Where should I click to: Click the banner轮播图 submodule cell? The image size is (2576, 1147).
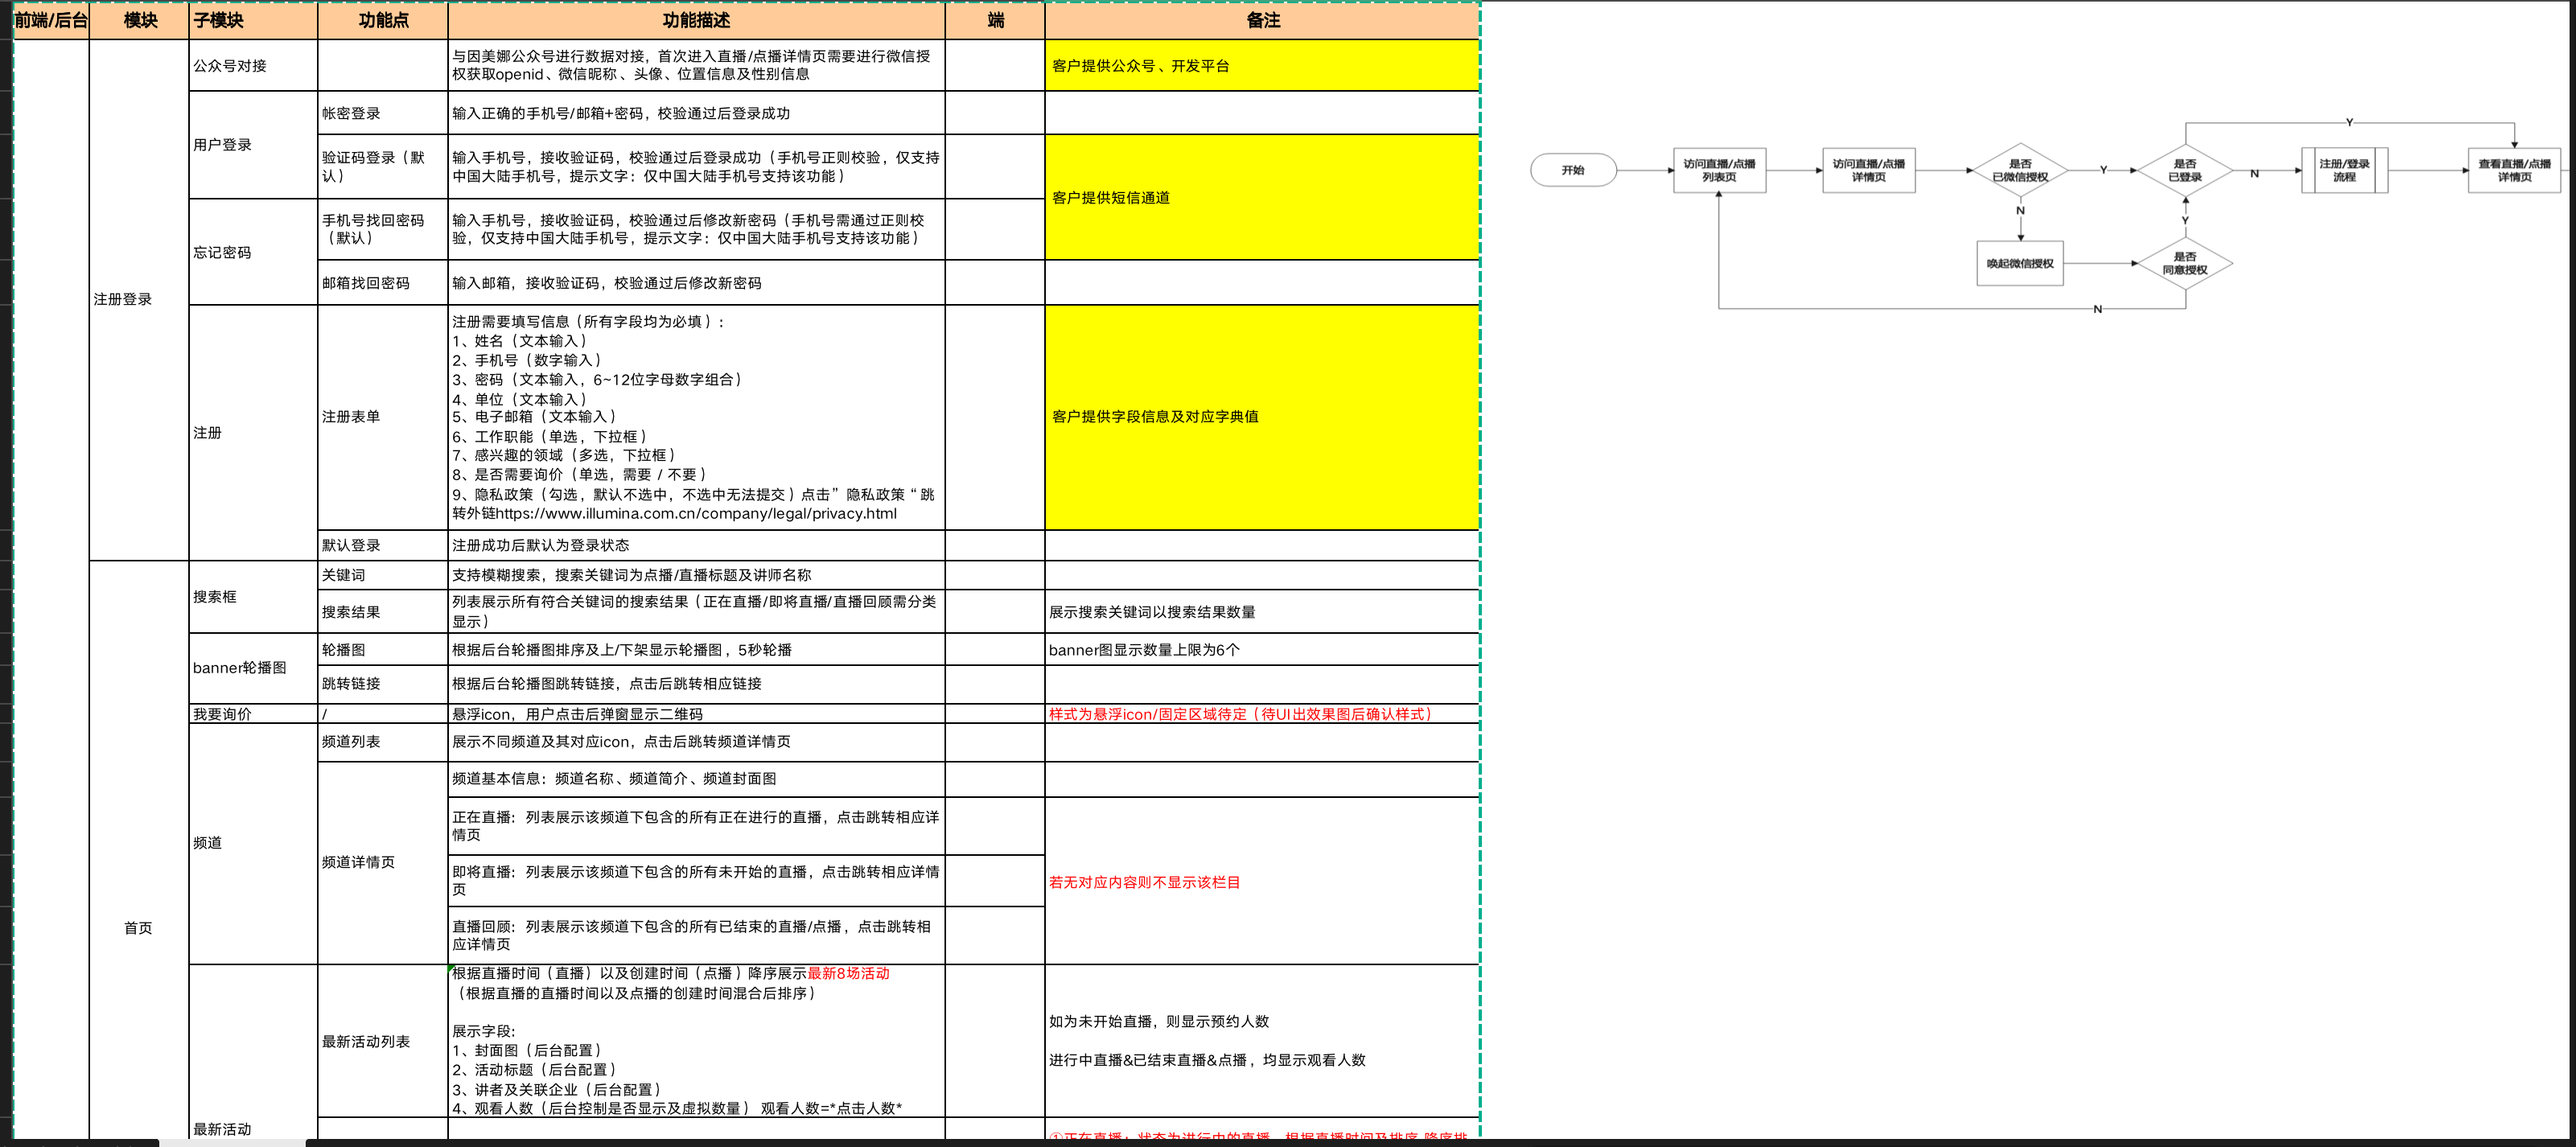(x=253, y=667)
